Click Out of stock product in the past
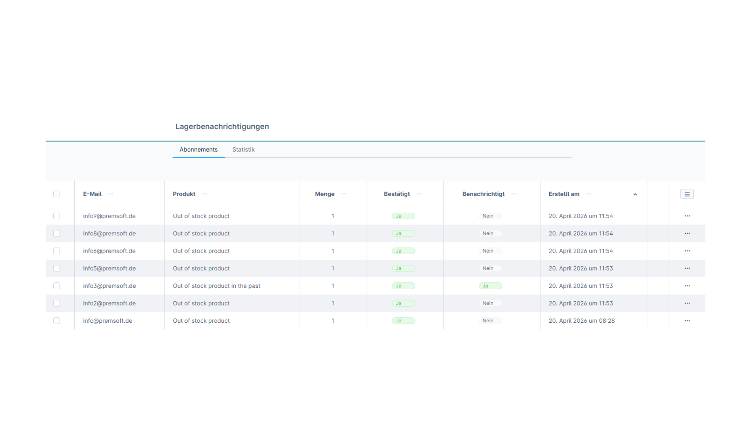This screenshot has width=752, height=423. (217, 286)
